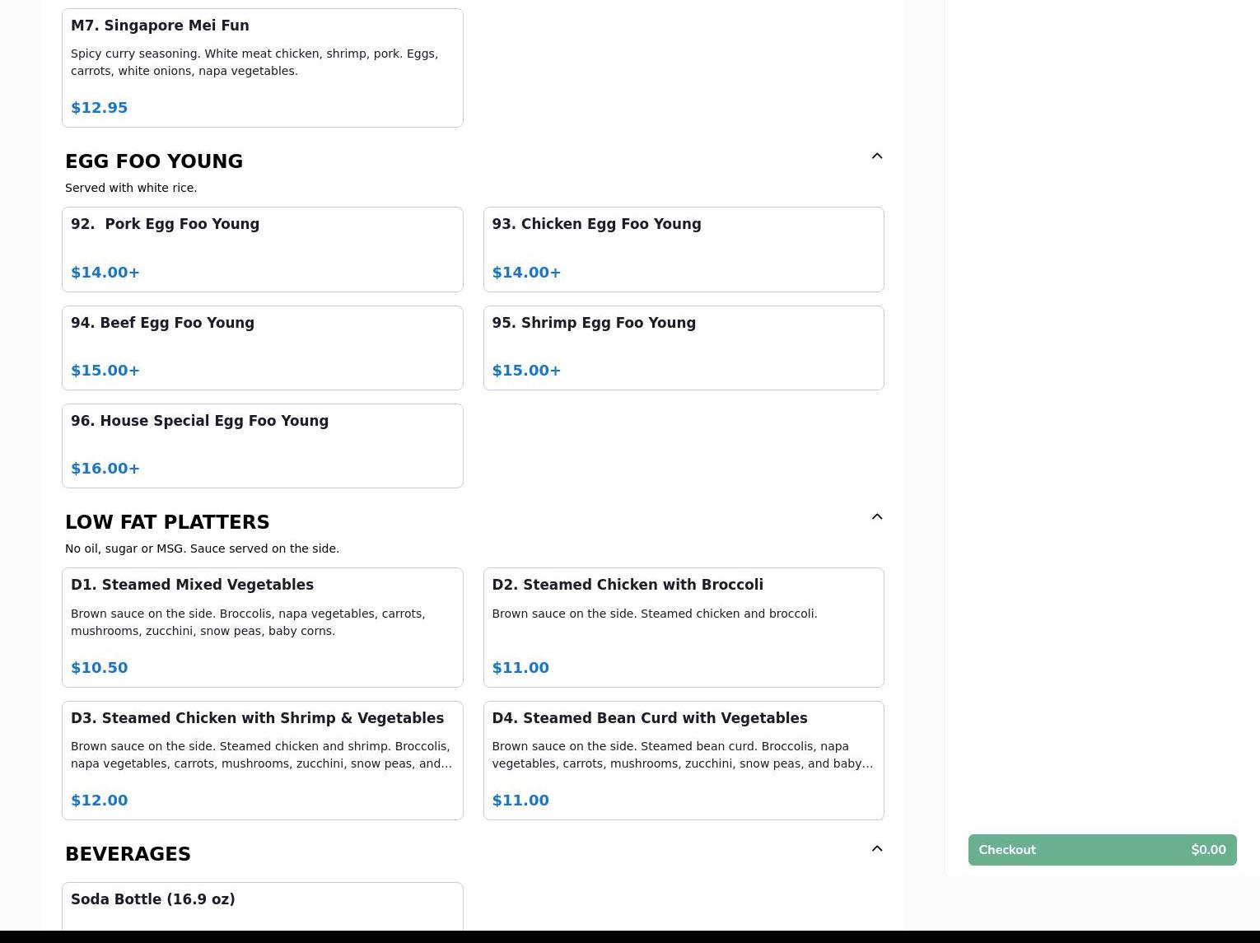Add D1. Steamed Mixed Vegetables
Screen dimensions: 1260x943
click(x=262, y=627)
